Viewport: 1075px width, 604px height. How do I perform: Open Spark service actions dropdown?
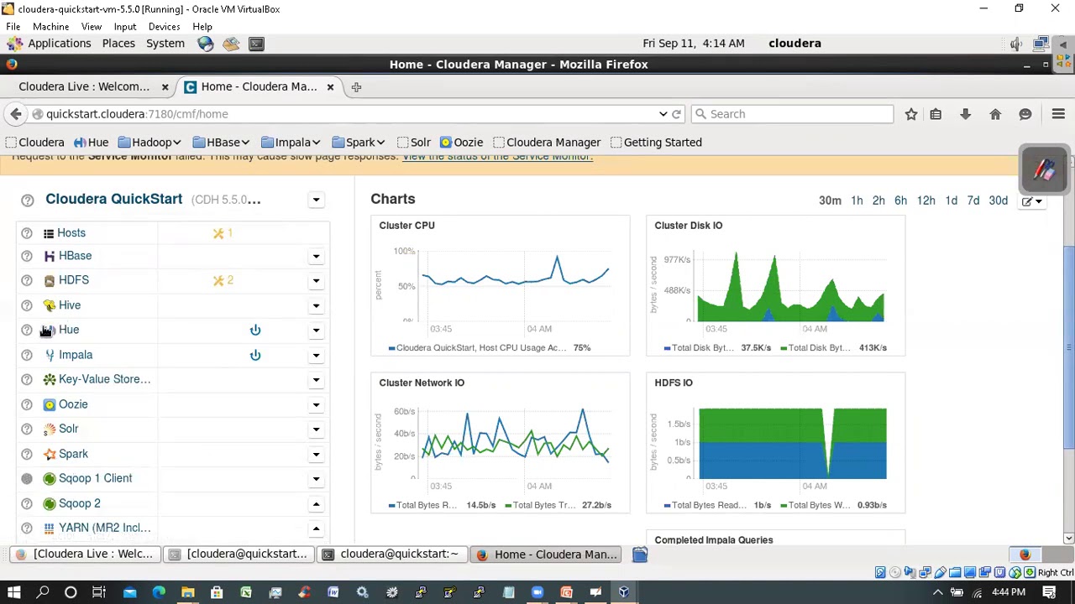(316, 455)
